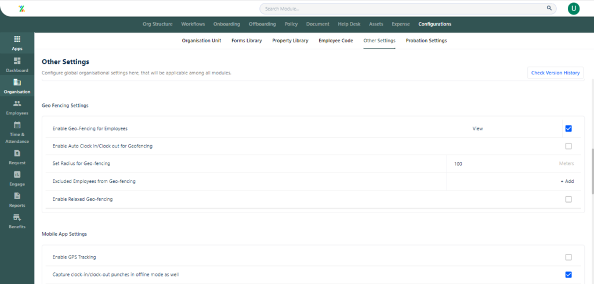Click the Geo Fencing Settings heading
Image resolution: width=594 pixels, height=284 pixels.
tap(65, 105)
